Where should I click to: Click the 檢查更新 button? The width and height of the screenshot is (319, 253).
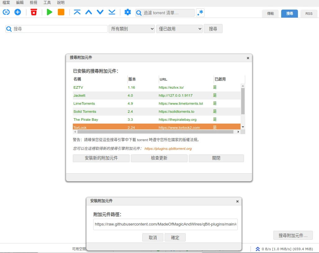pos(159,158)
